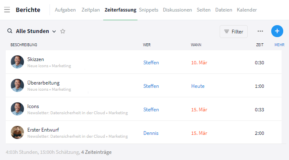
Task: Click Steffen link in the Icons row
Action: (x=151, y=110)
